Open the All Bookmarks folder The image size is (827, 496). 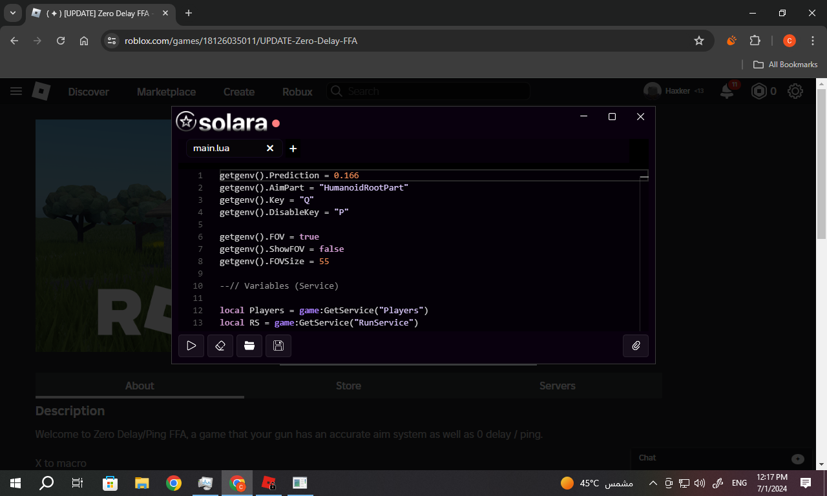click(x=786, y=65)
